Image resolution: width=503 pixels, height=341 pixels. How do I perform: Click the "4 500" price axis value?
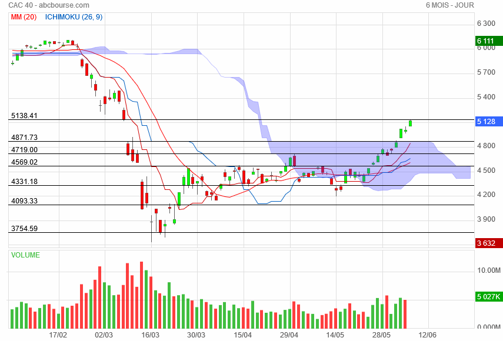(486, 170)
